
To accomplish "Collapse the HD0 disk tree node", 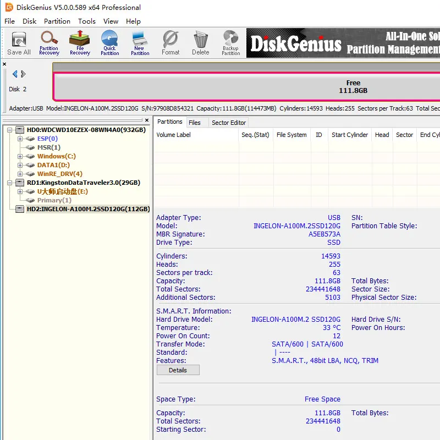I will coord(9,130).
